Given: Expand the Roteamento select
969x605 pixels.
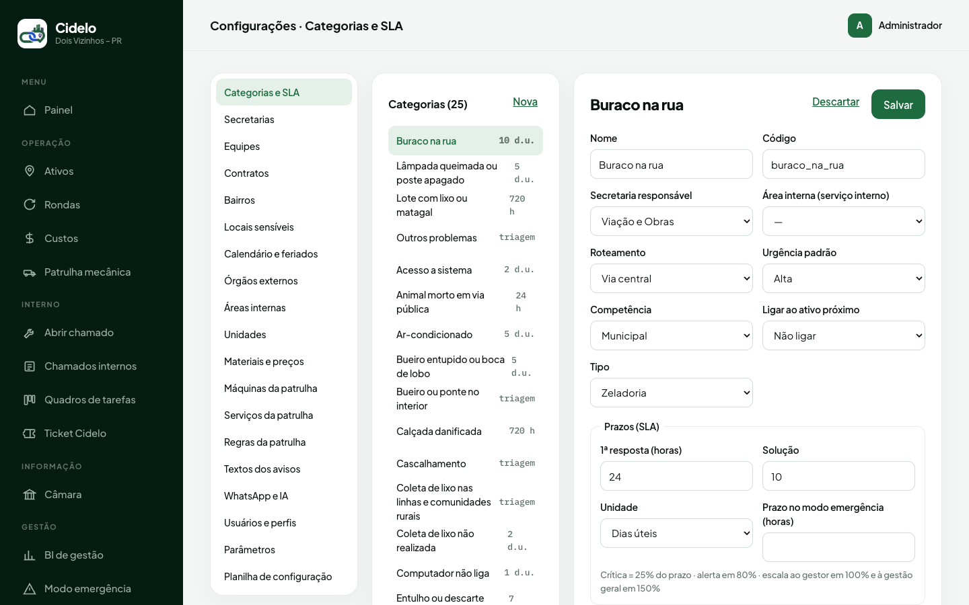Looking at the screenshot, I should 672,278.
